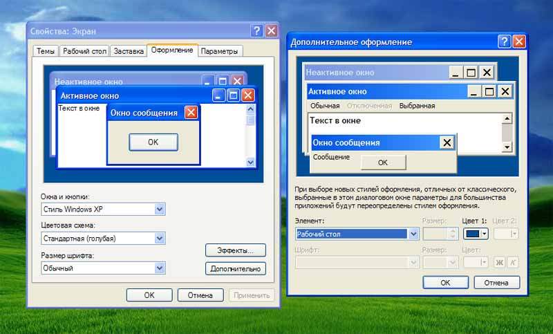553x334 pixels.
Task: Close the Дополнительное оформление dialog
Action: (519, 41)
